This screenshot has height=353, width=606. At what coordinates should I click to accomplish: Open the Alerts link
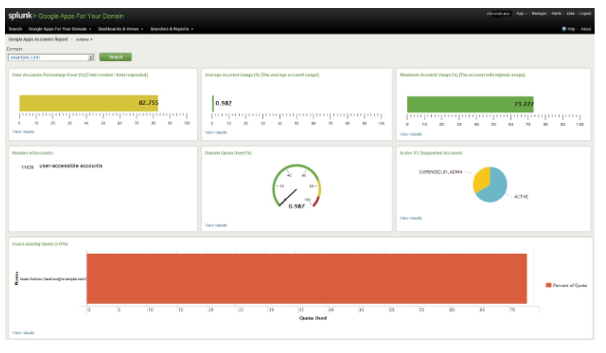click(557, 13)
